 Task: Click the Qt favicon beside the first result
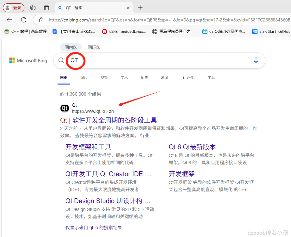65,108
